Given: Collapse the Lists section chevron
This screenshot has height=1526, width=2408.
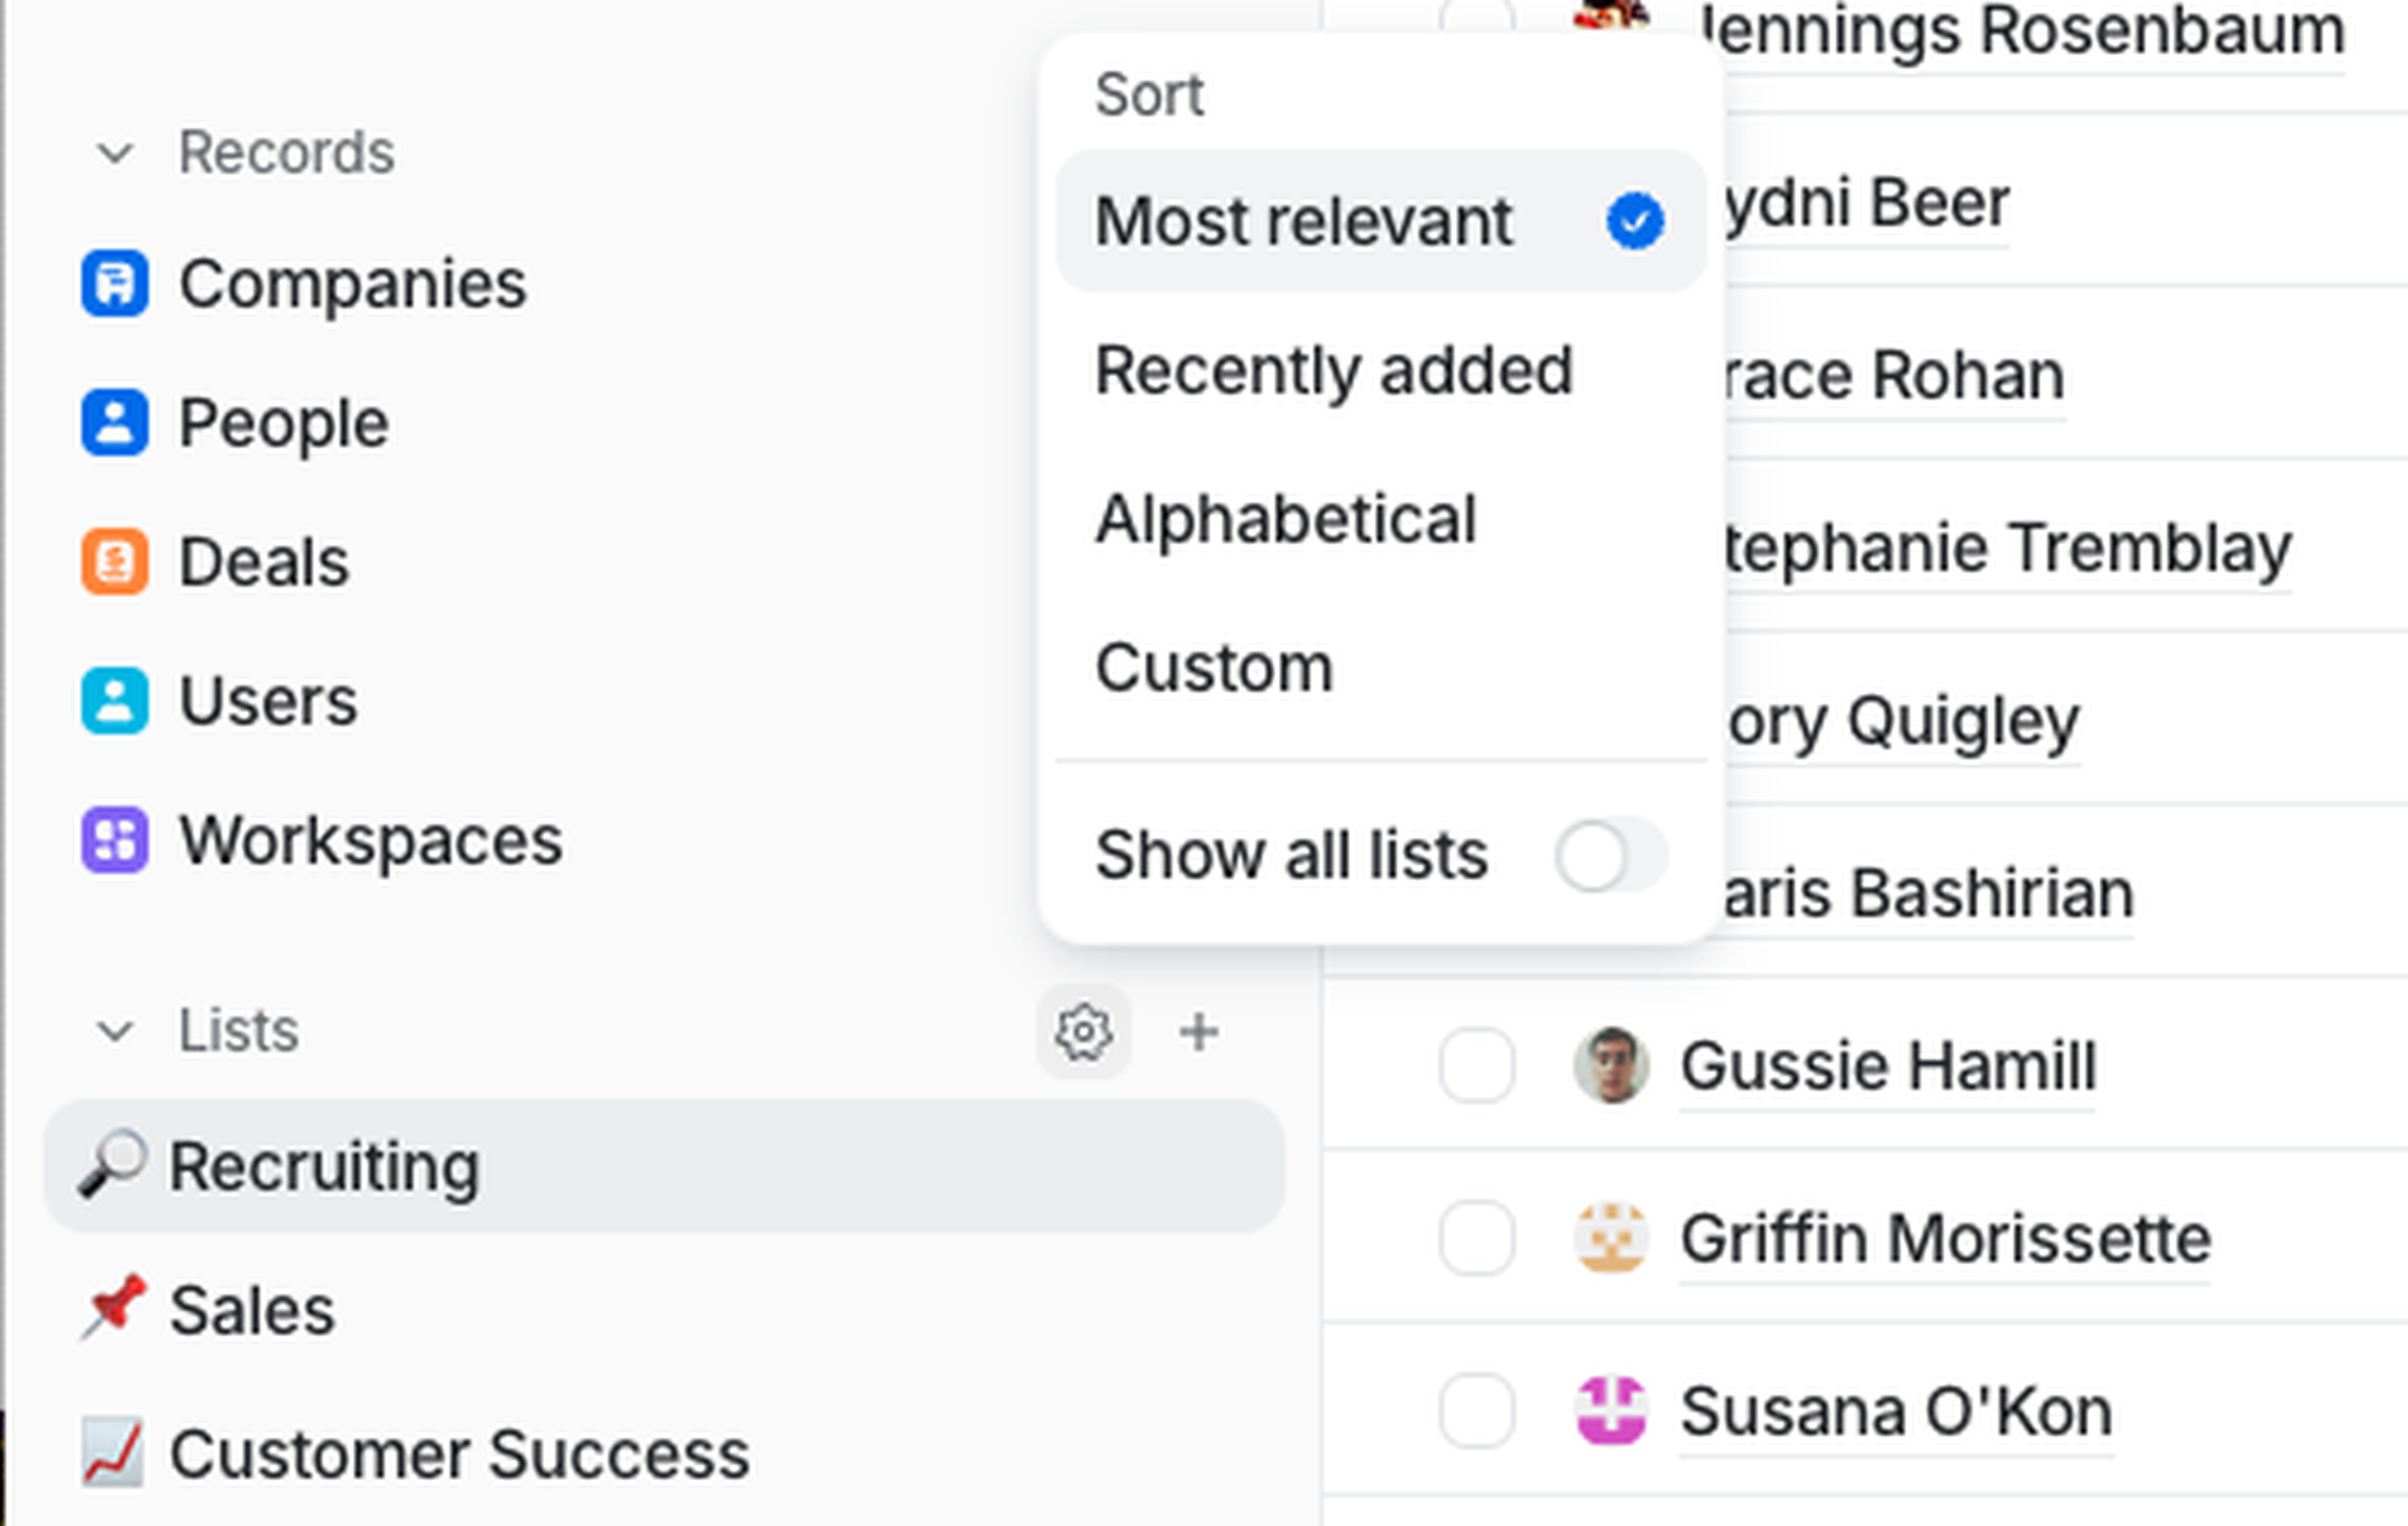Looking at the screenshot, I should [x=115, y=1031].
